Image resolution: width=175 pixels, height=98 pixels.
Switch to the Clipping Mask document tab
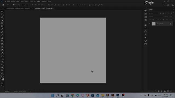click(x=18, y=8)
